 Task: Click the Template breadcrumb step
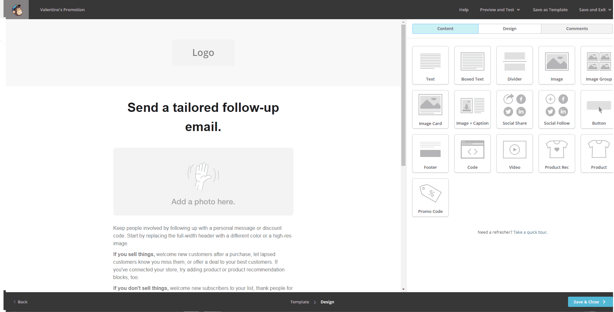[x=299, y=302]
